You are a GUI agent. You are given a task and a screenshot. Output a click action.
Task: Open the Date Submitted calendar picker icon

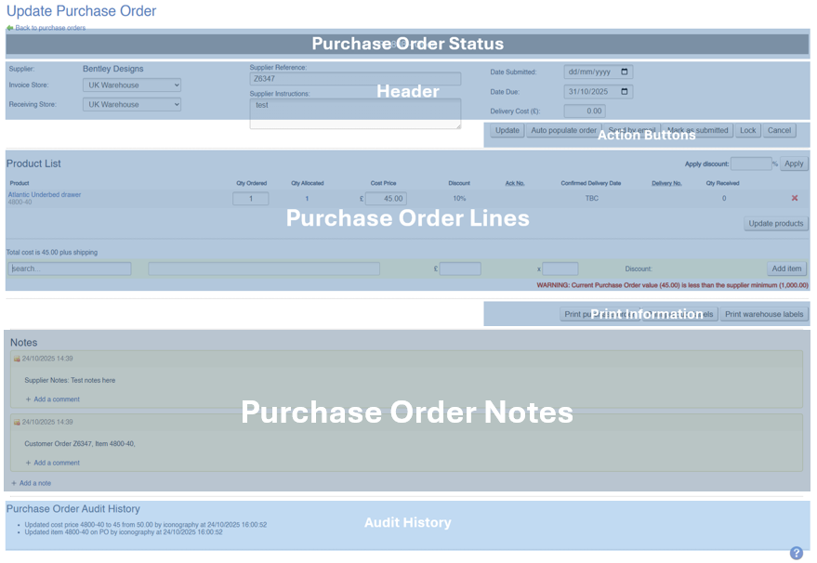(x=625, y=72)
